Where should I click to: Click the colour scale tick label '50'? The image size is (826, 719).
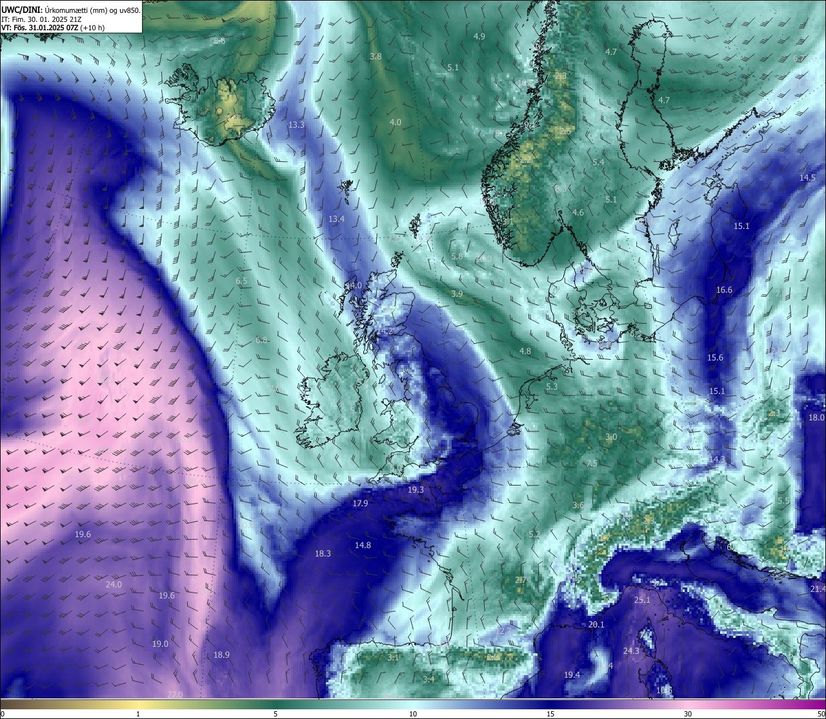pyautogui.click(x=821, y=714)
